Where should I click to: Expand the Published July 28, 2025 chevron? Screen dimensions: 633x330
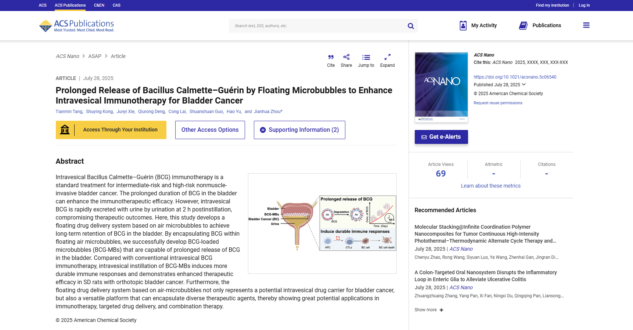tap(524, 84)
